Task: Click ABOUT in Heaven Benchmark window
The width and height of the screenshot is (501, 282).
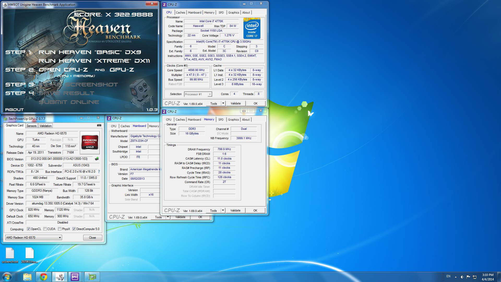Action: click(14, 110)
